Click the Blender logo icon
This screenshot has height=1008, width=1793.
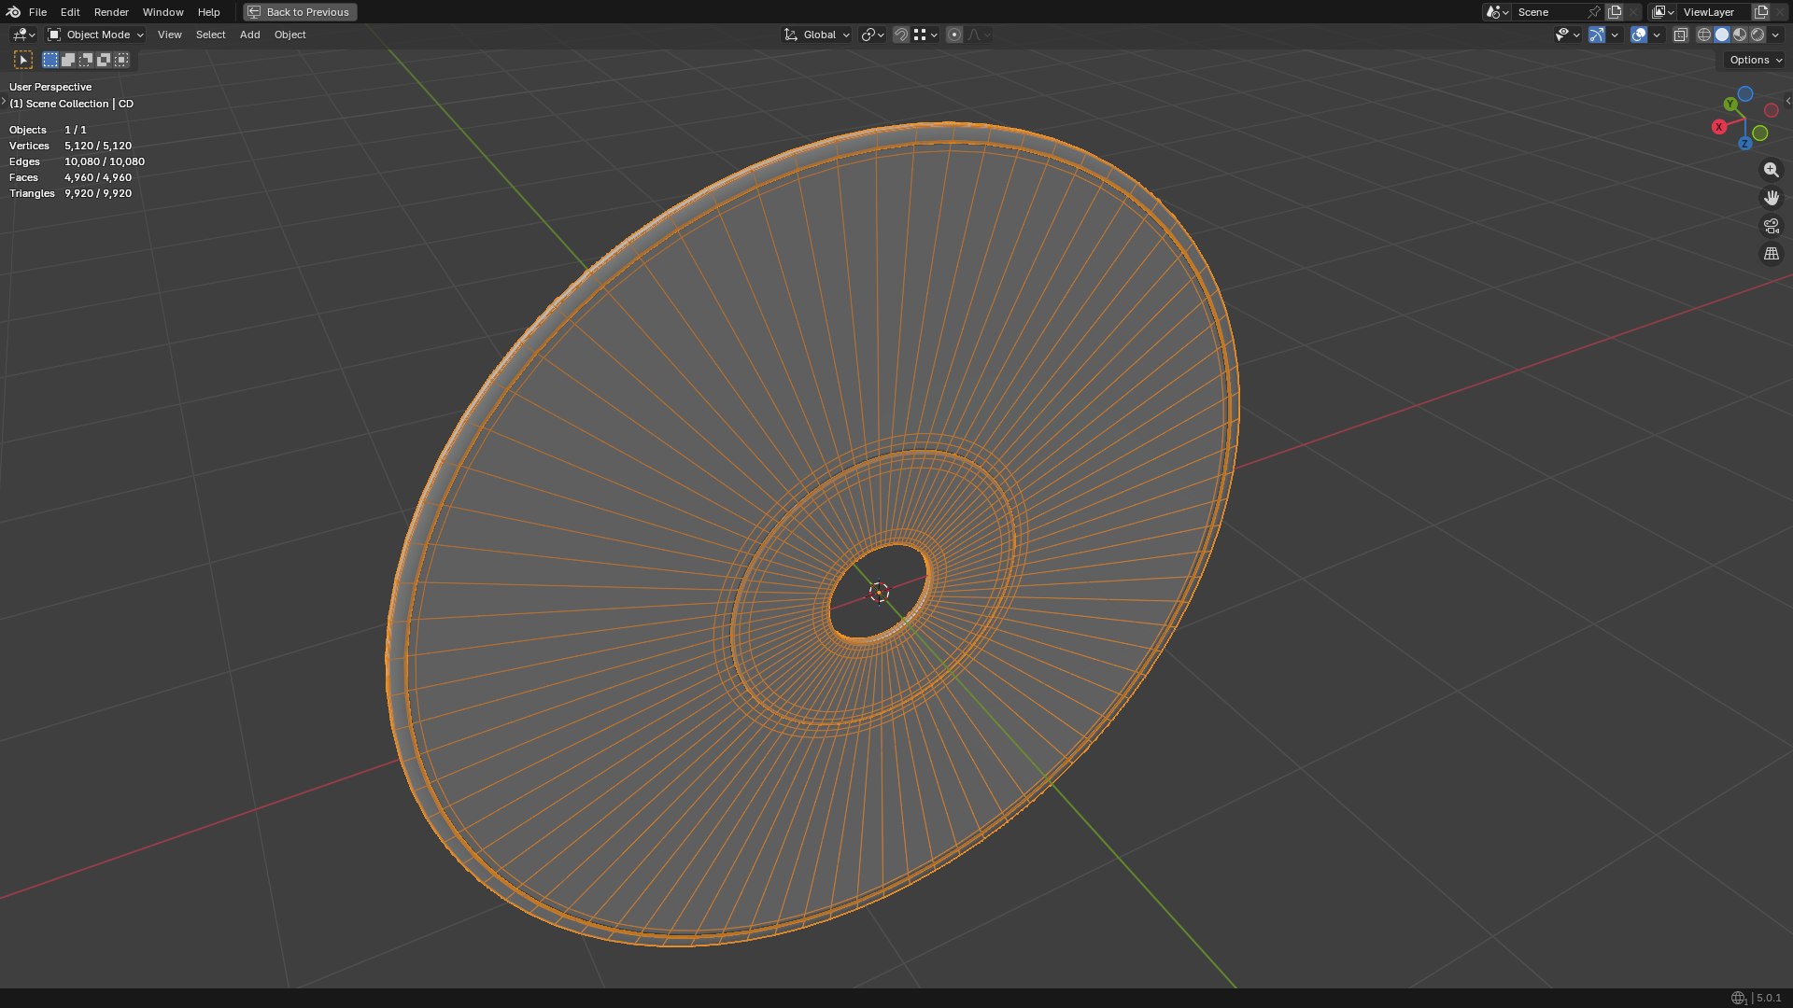[13, 12]
